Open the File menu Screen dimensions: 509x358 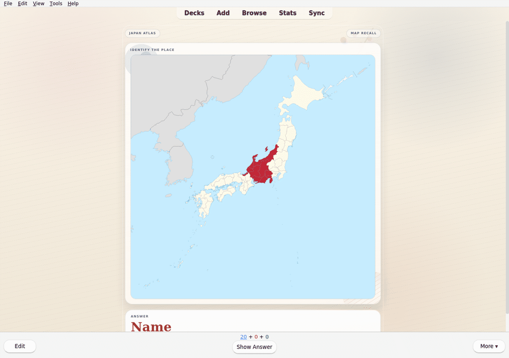[8, 4]
